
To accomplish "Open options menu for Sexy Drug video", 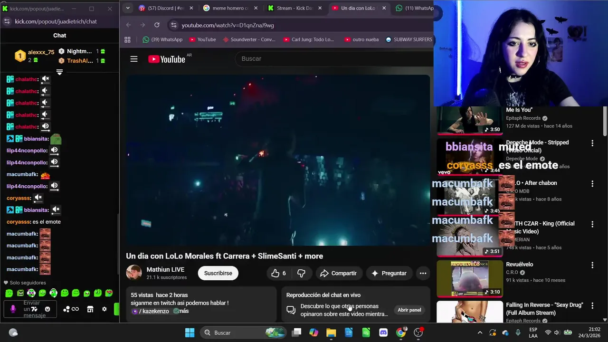I will point(592,305).
